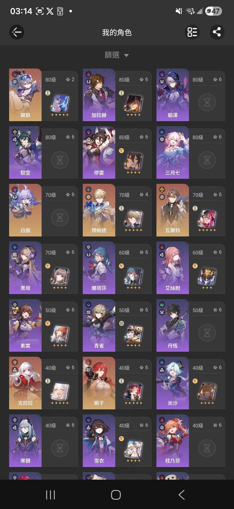Open the share icon
The height and width of the screenshot is (509, 234).
(x=217, y=32)
